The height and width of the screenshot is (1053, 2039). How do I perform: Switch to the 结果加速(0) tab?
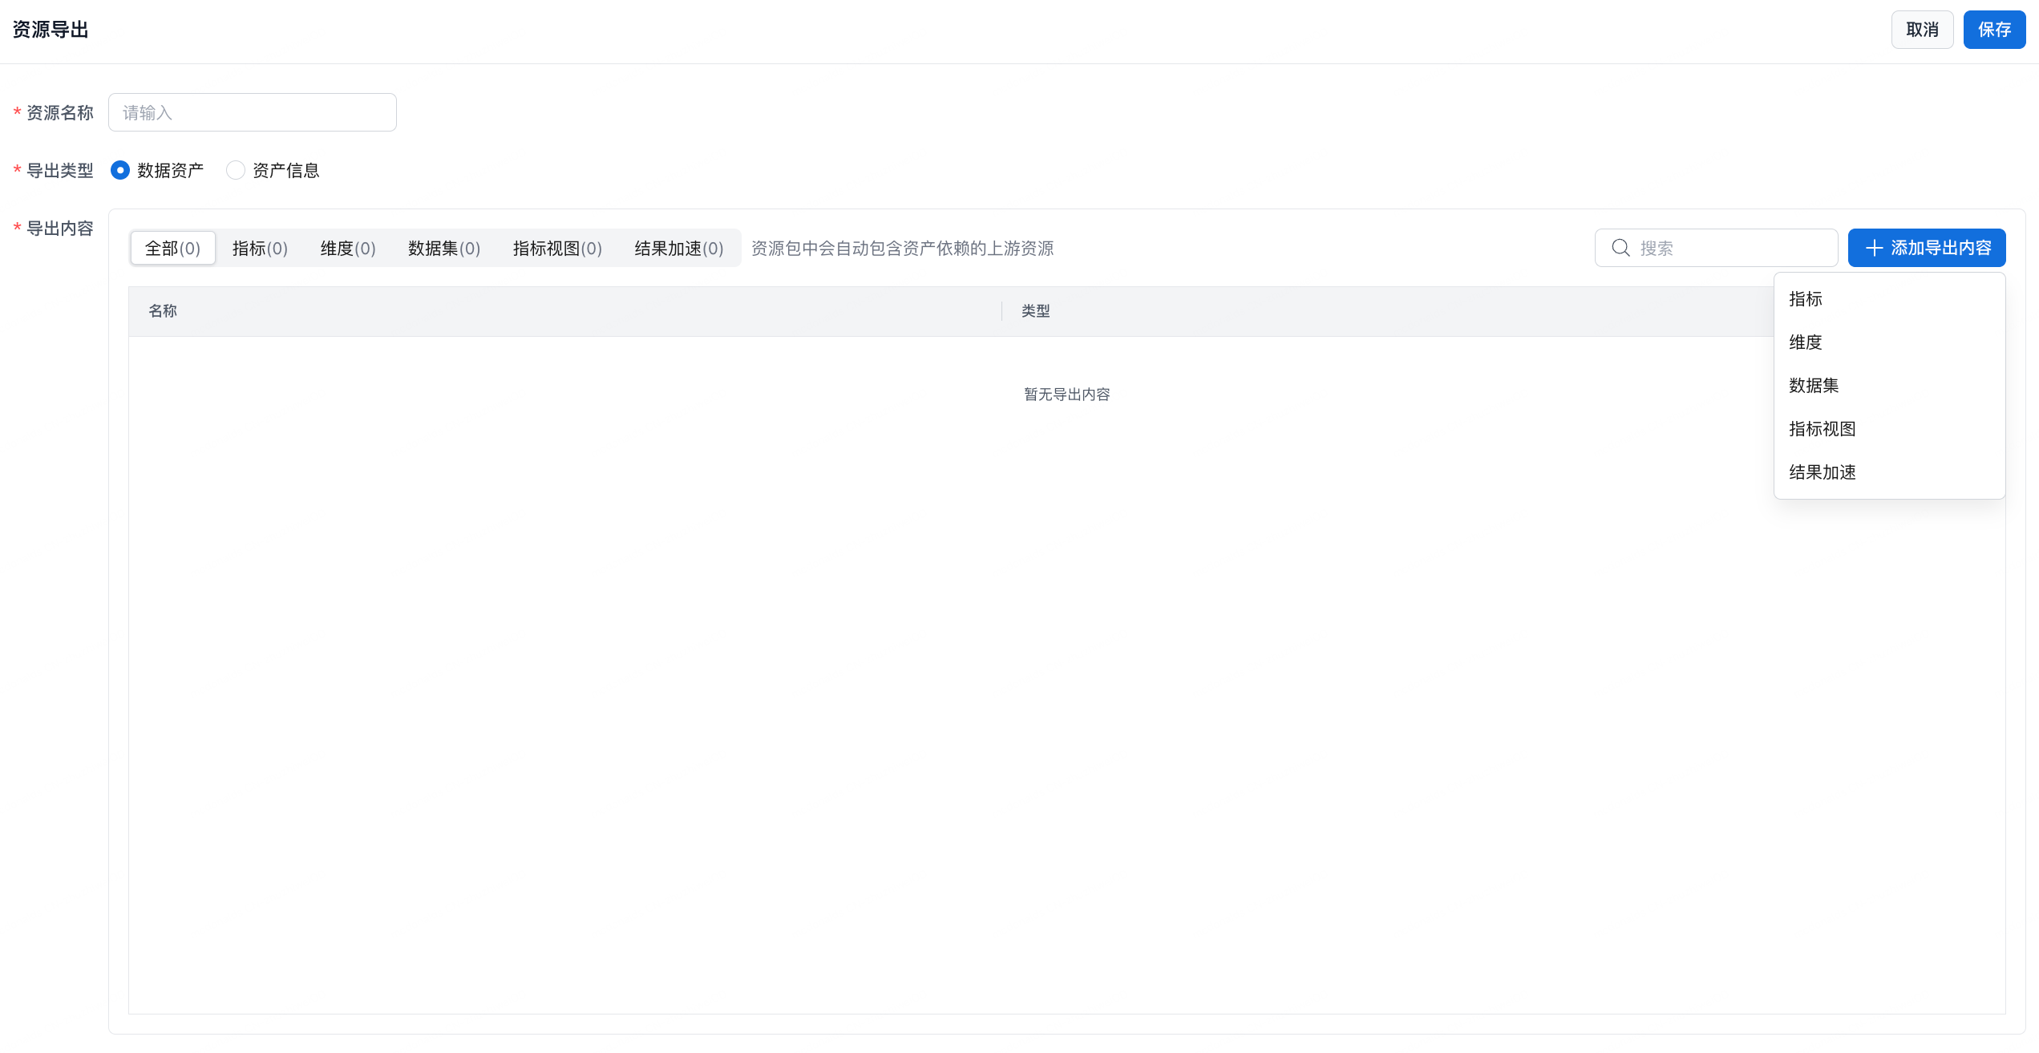[678, 249]
